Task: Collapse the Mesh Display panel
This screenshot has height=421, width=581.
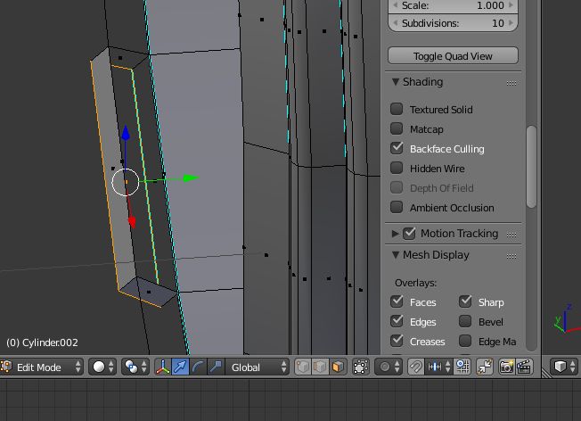Action: pyautogui.click(x=396, y=255)
